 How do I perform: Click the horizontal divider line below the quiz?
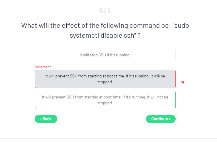[108, 138]
